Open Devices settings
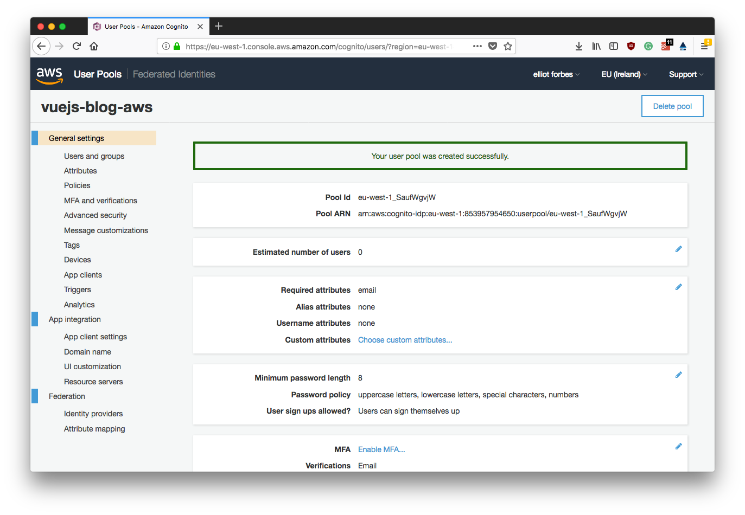The image size is (745, 515). pos(77,260)
